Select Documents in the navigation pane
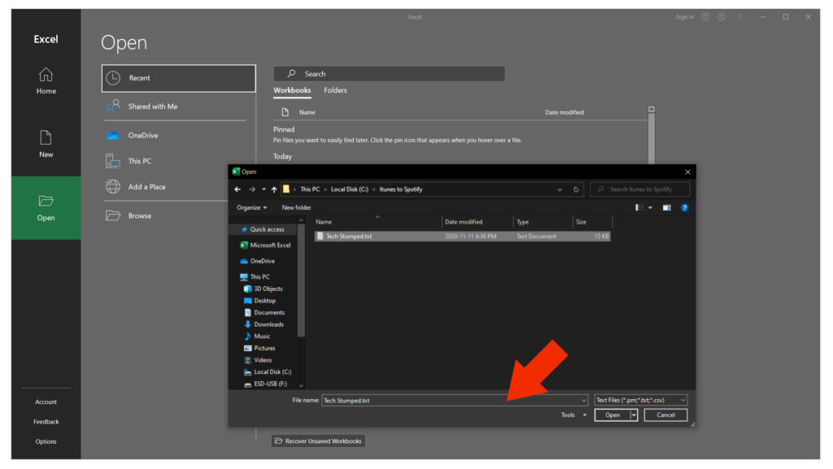The height and width of the screenshot is (469, 833). [264, 313]
